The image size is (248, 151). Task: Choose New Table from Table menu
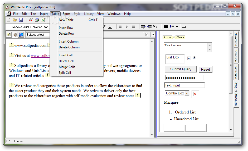point(76,20)
